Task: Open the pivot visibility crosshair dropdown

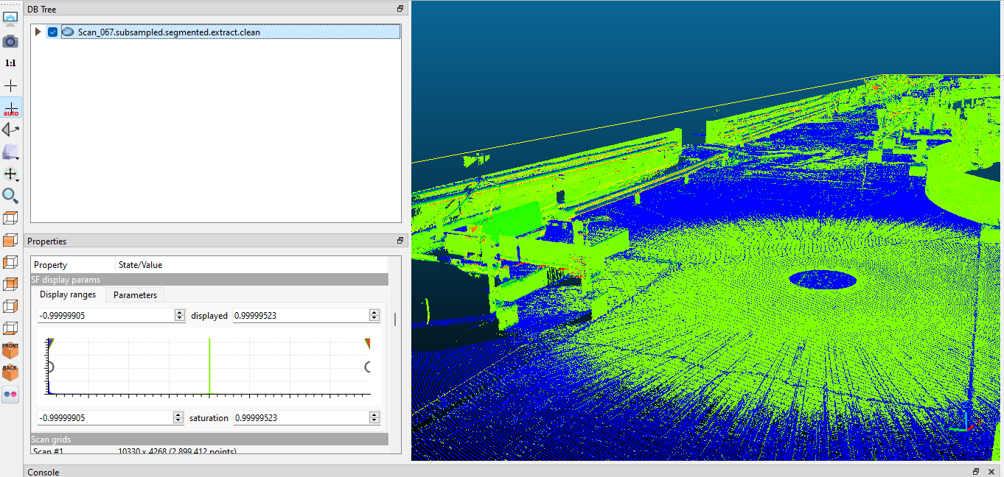Action: (10, 174)
